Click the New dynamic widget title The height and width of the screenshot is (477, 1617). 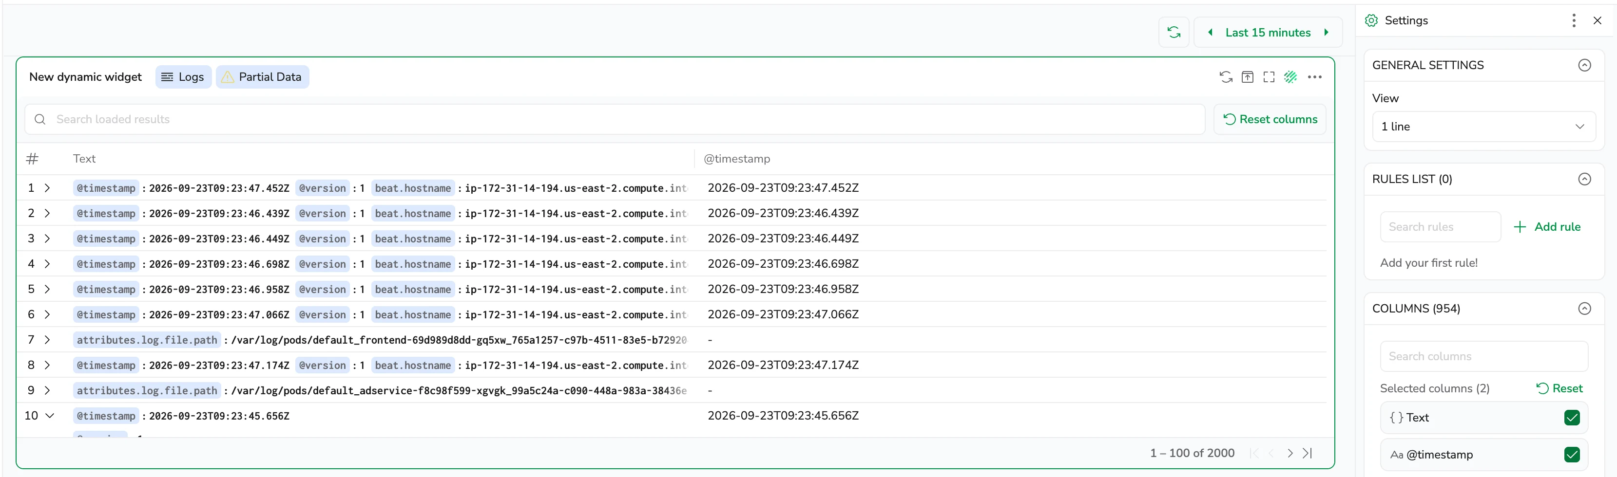[x=85, y=77]
